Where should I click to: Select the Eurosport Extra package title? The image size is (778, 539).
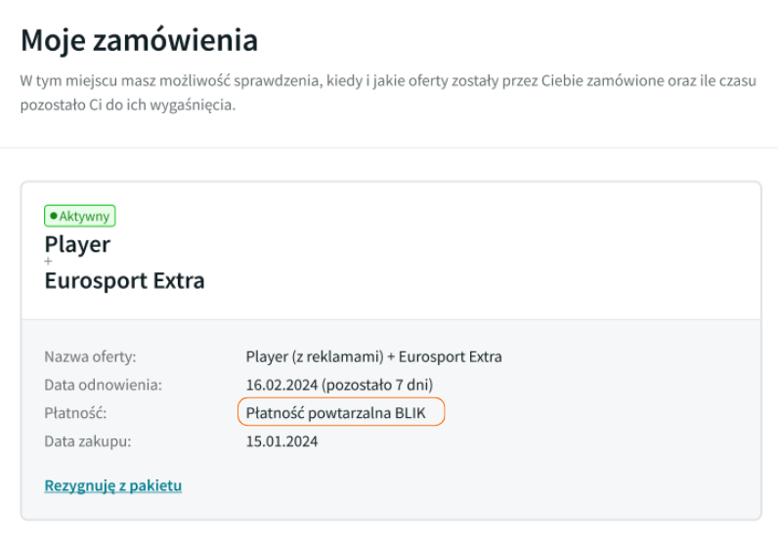click(x=124, y=281)
